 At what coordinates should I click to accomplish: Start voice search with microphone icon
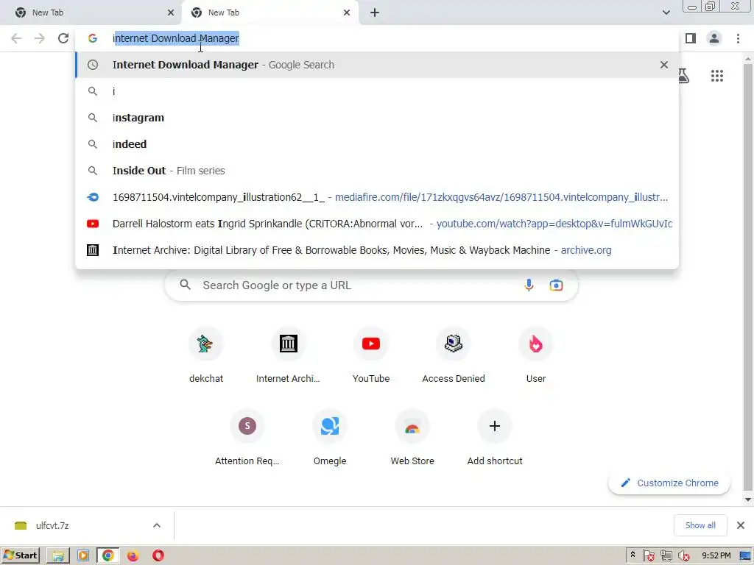(x=529, y=285)
